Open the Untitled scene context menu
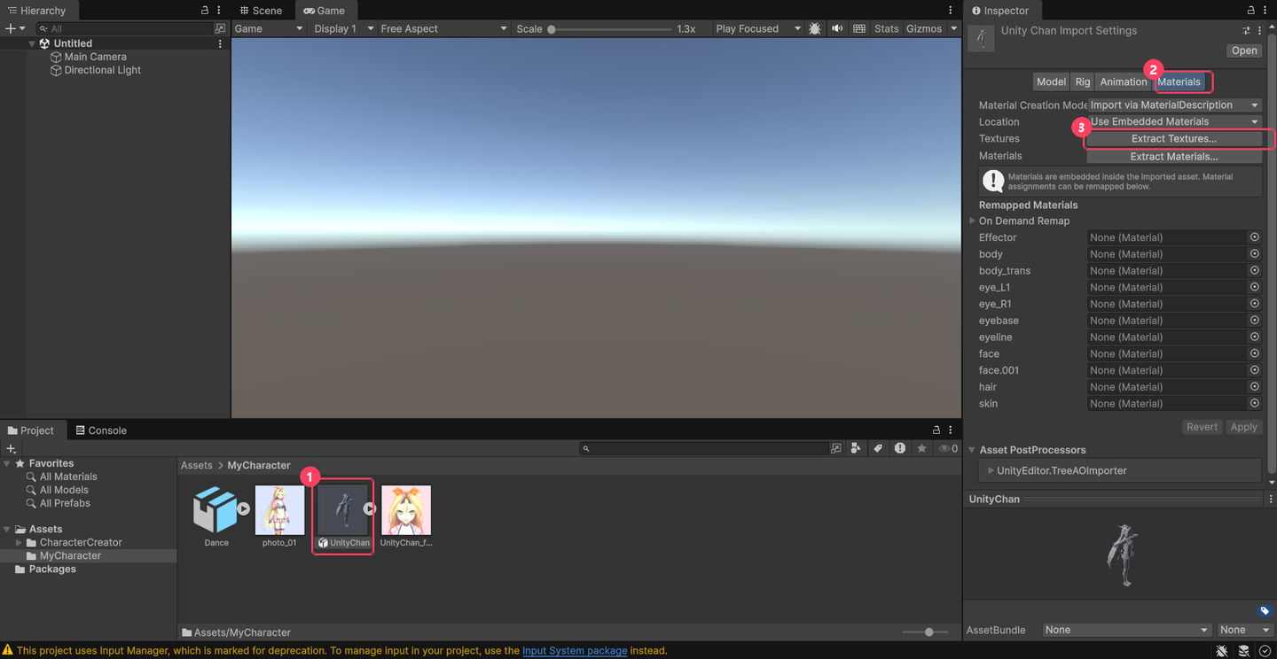 pyautogui.click(x=220, y=43)
